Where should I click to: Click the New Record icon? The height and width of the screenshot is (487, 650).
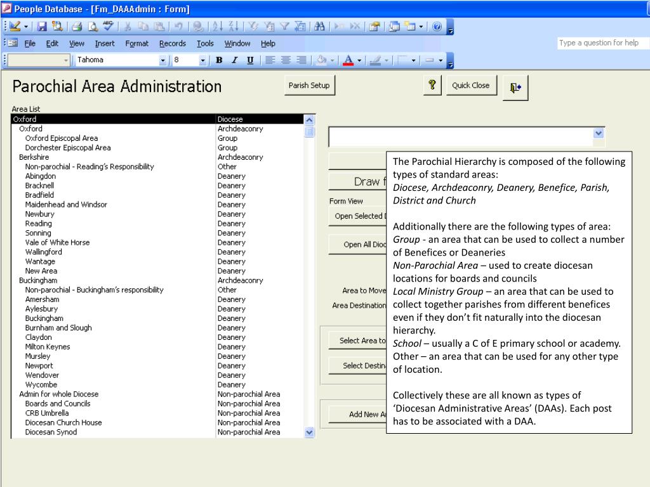pos(339,27)
